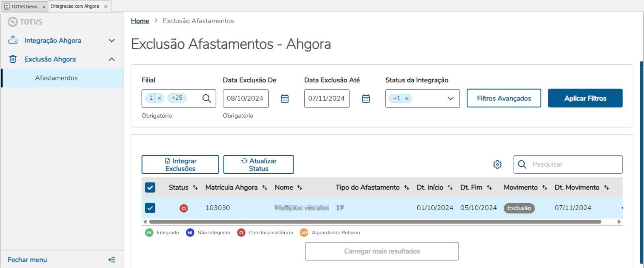Screen dimensions: 644x268
Task: Select Afastamentos in the sidebar
Action: pyautogui.click(x=56, y=78)
